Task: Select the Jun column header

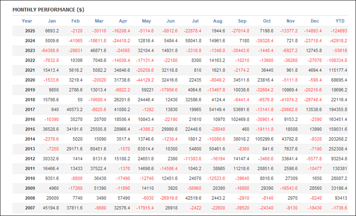Action: tap(171, 21)
